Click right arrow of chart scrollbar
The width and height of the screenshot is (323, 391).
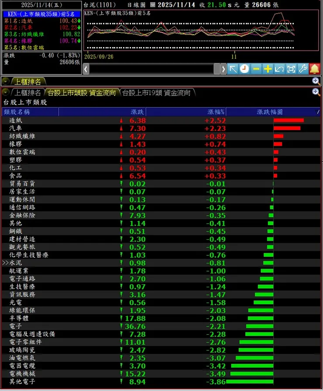click(x=223, y=69)
